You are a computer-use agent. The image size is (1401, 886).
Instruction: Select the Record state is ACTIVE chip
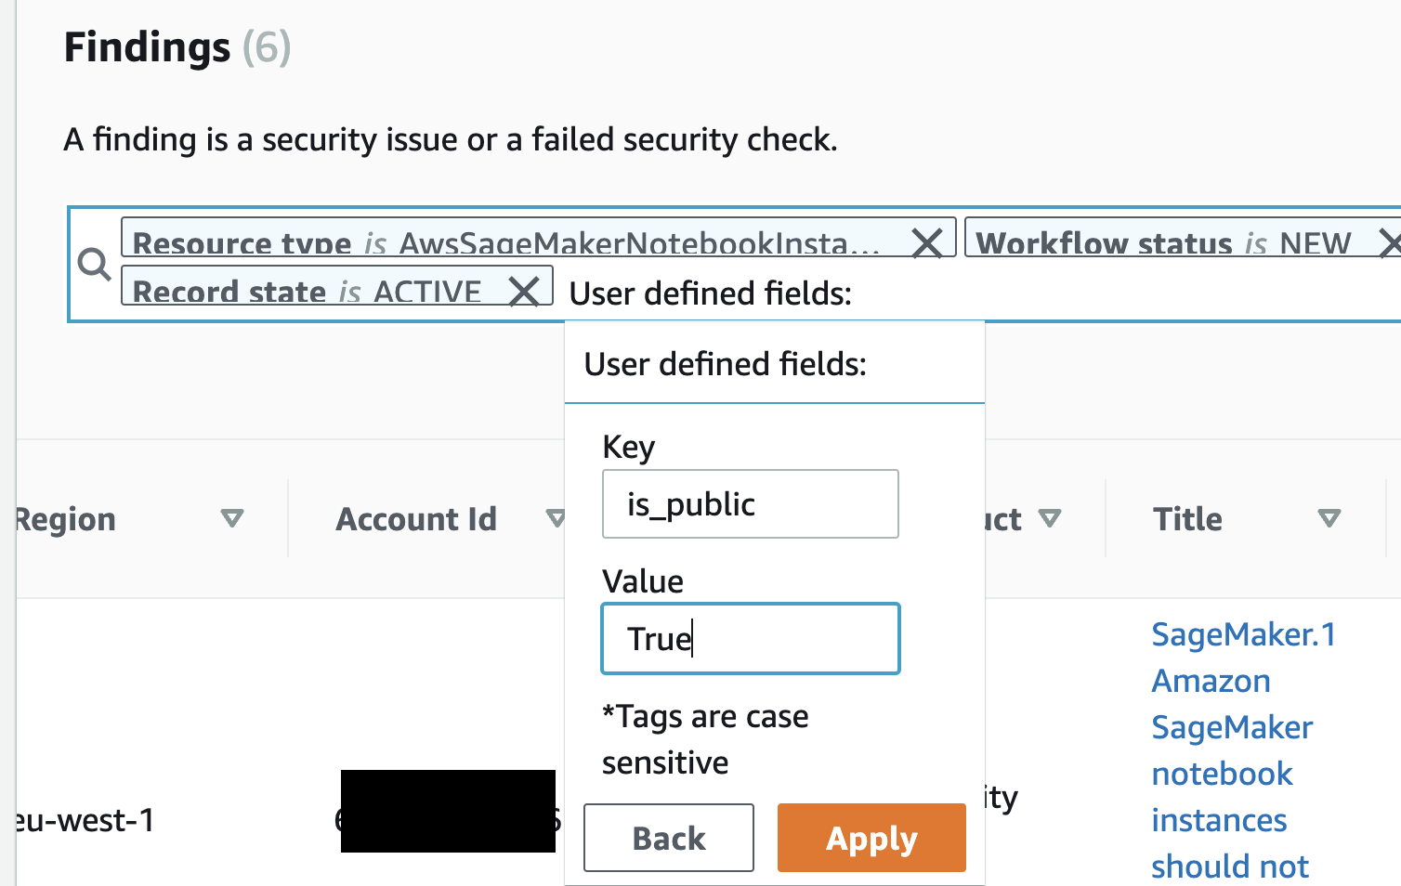308,291
